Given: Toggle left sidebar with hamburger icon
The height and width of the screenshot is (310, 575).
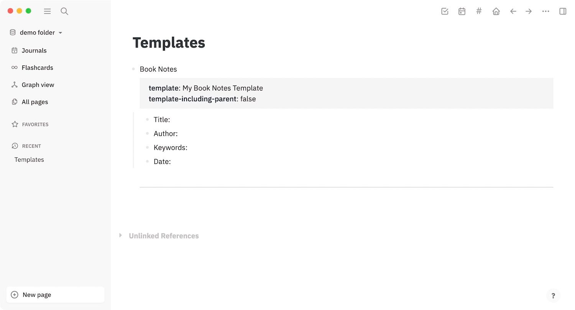Looking at the screenshot, I should click(47, 11).
